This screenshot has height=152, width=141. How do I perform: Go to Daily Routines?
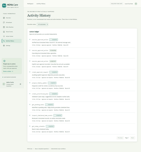pyautogui.click(x=12, y=27)
